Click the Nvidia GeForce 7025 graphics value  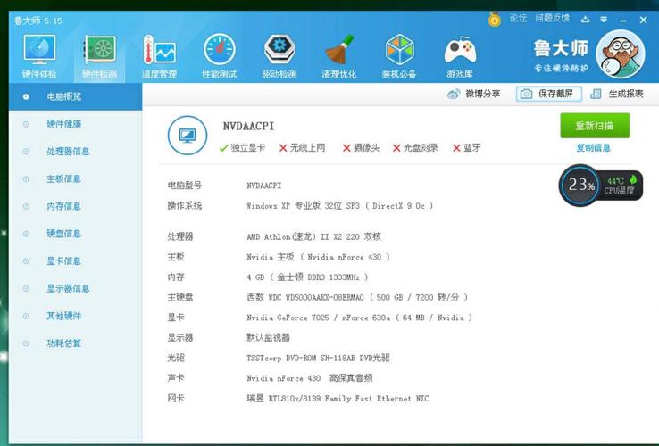[359, 318]
